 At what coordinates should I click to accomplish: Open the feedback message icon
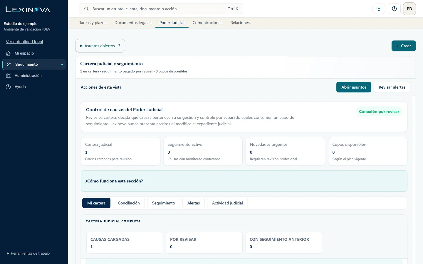[379, 9]
